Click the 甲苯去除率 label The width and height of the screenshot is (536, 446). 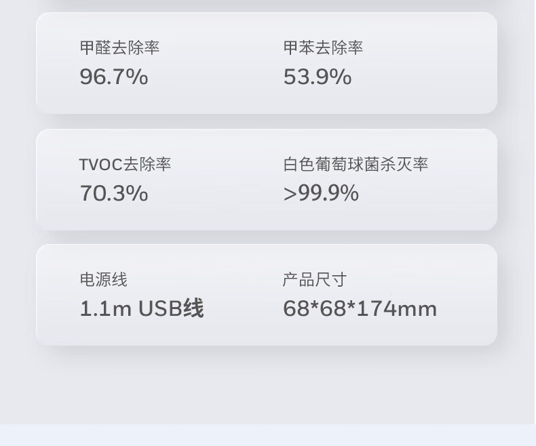coord(323,48)
